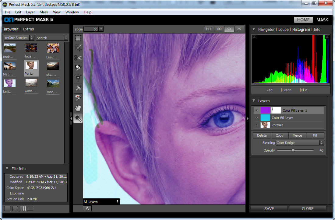
Task: Select the Red Eye tool
Action: [x=78, y=98]
